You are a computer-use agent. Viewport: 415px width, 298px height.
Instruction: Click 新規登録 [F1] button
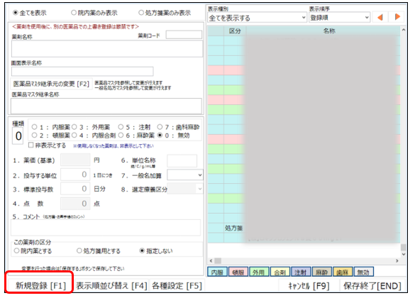click(x=40, y=286)
